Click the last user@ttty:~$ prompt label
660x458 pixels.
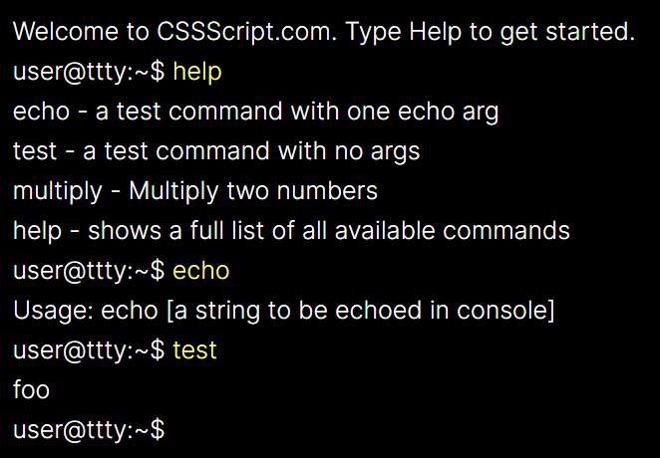pos(89,430)
